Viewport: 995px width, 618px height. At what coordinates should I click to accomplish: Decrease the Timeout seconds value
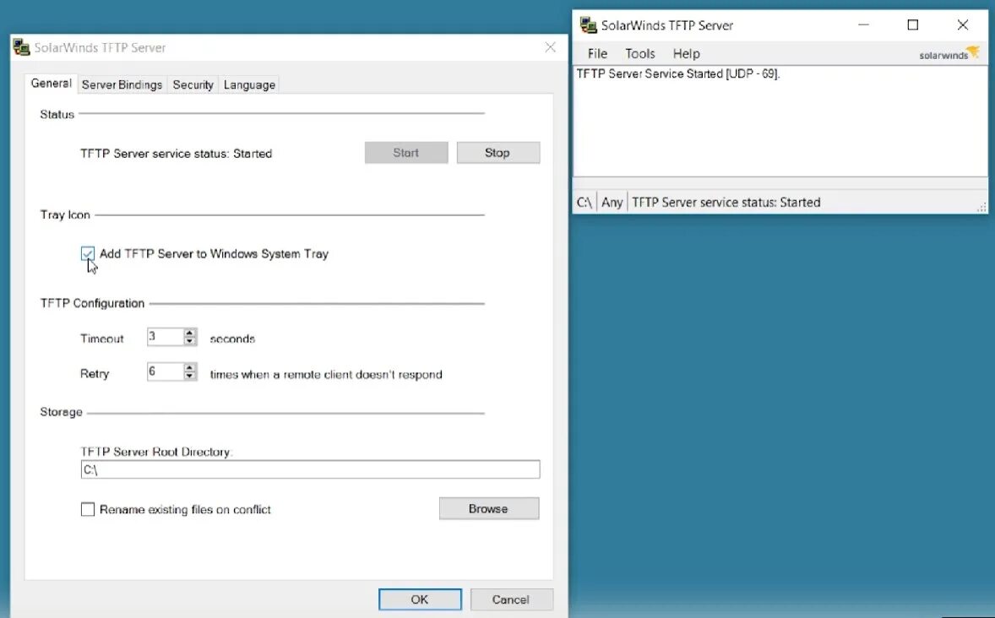pos(189,341)
